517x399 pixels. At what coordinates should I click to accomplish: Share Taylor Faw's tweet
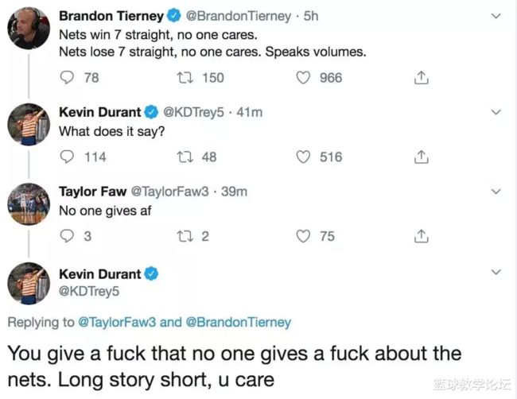coord(421,236)
